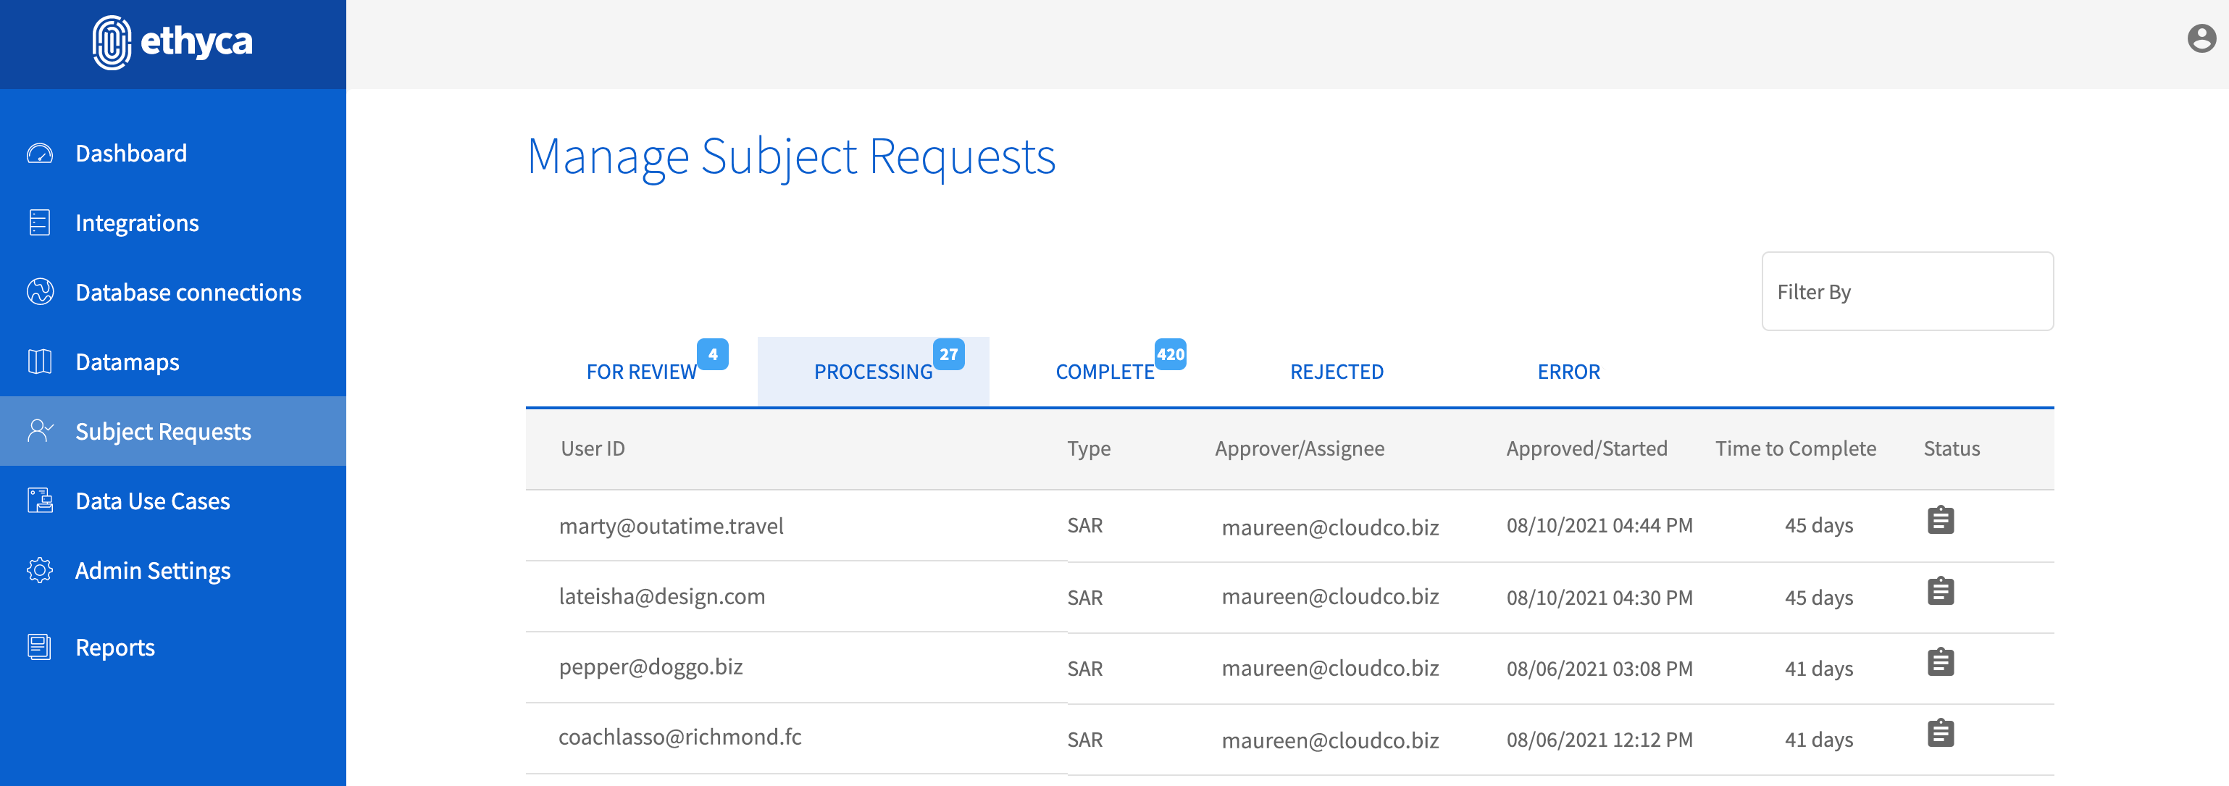The width and height of the screenshot is (2229, 786).
Task: Open the user account profile icon
Action: pos(2201,39)
